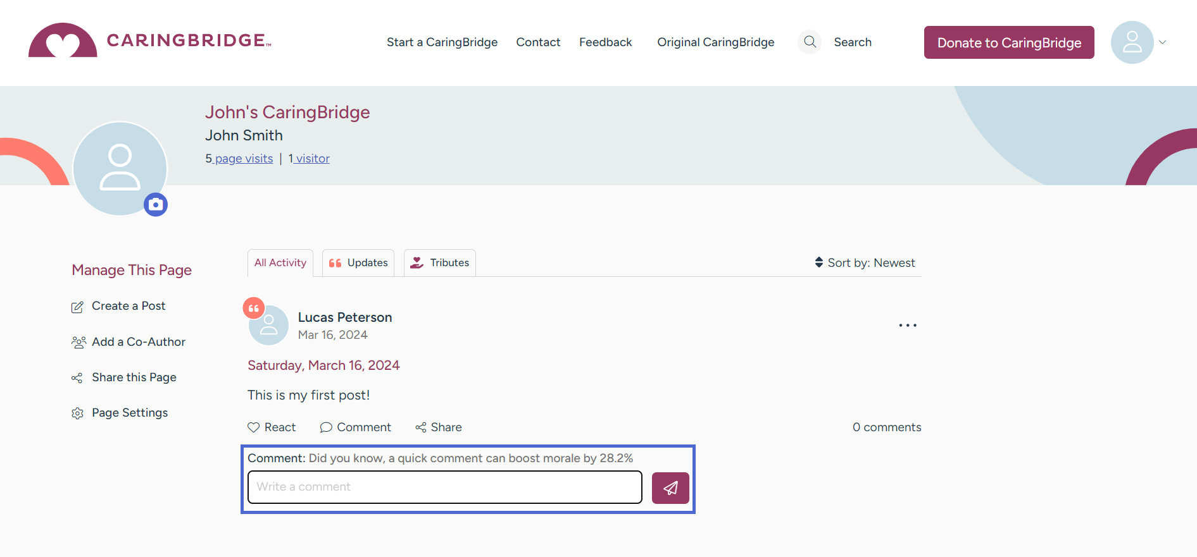Open Page Settings via the gear icon
1197x557 pixels.
[x=77, y=412]
